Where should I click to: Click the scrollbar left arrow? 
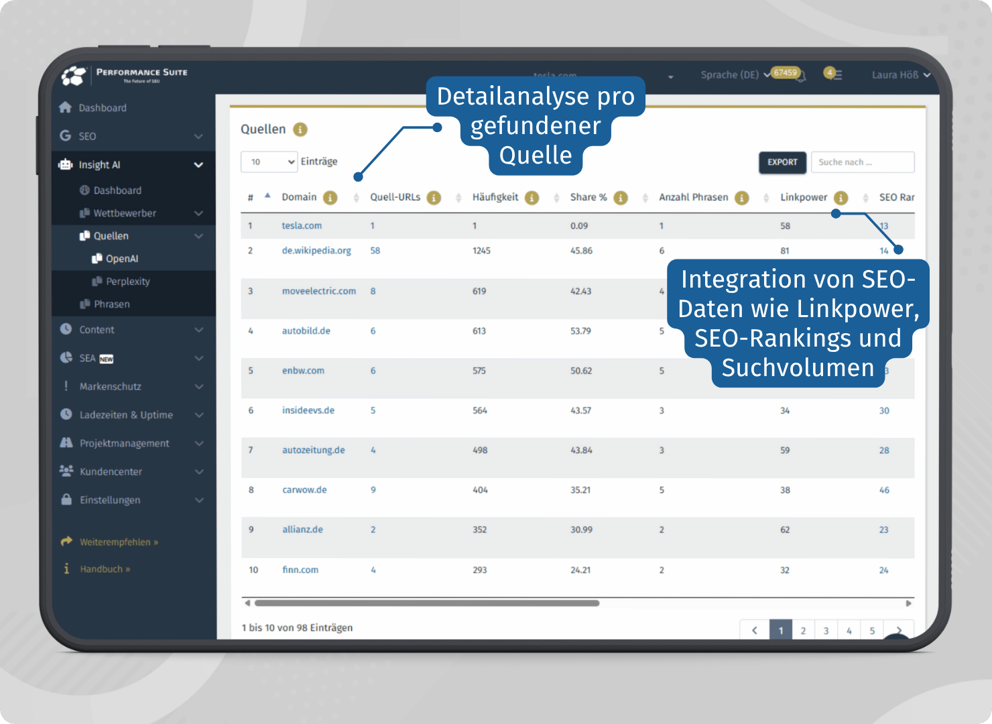[247, 603]
